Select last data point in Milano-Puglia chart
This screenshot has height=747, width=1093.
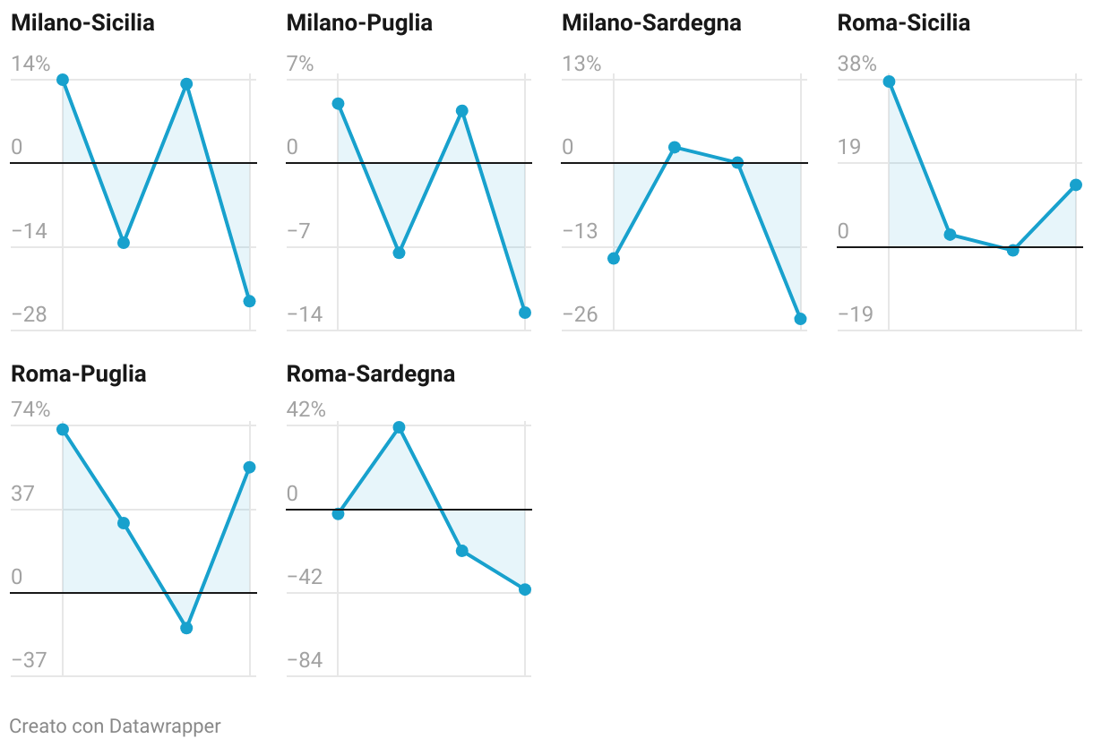(525, 313)
